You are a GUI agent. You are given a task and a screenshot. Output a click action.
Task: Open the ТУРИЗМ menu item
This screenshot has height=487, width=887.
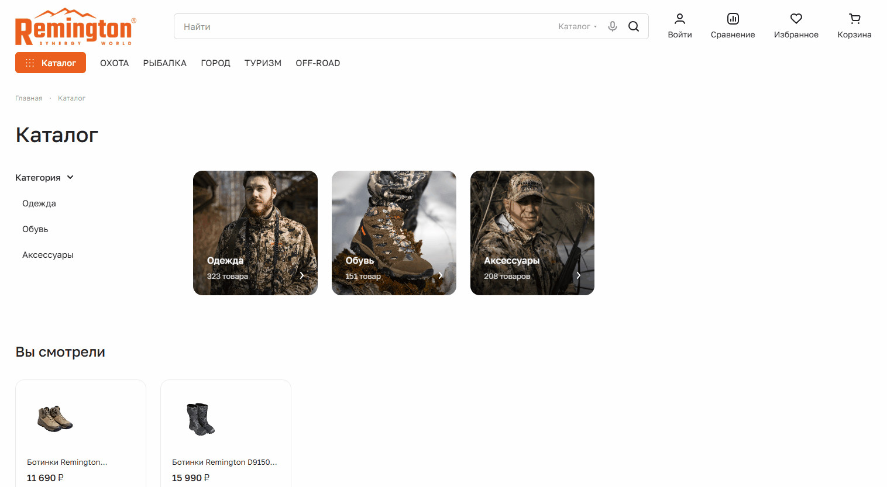[x=263, y=63]
